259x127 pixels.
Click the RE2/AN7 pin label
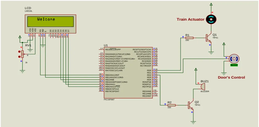coord(147,96)
